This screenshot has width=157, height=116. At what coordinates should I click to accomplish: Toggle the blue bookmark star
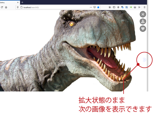tap(98, 7)
